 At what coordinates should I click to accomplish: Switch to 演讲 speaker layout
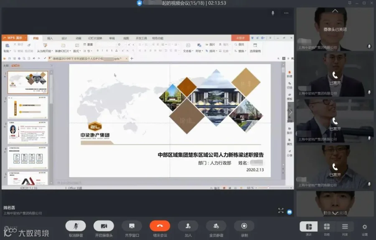pyautogui.click(x=309, y=227)
